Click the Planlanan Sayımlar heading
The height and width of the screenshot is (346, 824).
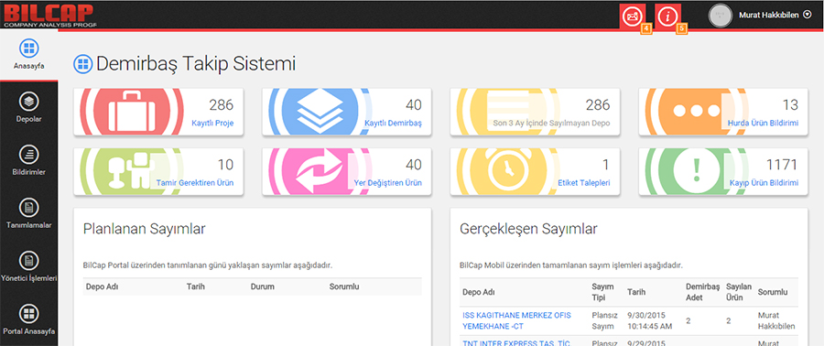click(144, 229)
